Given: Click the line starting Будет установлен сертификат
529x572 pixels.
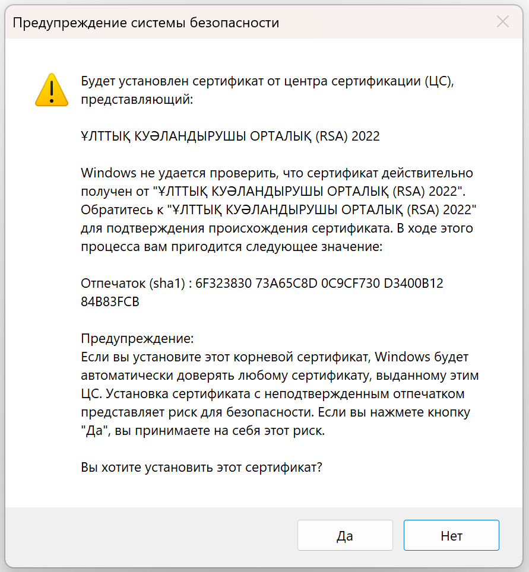Looking at the screenshot, I should click(x=267, y=81).
